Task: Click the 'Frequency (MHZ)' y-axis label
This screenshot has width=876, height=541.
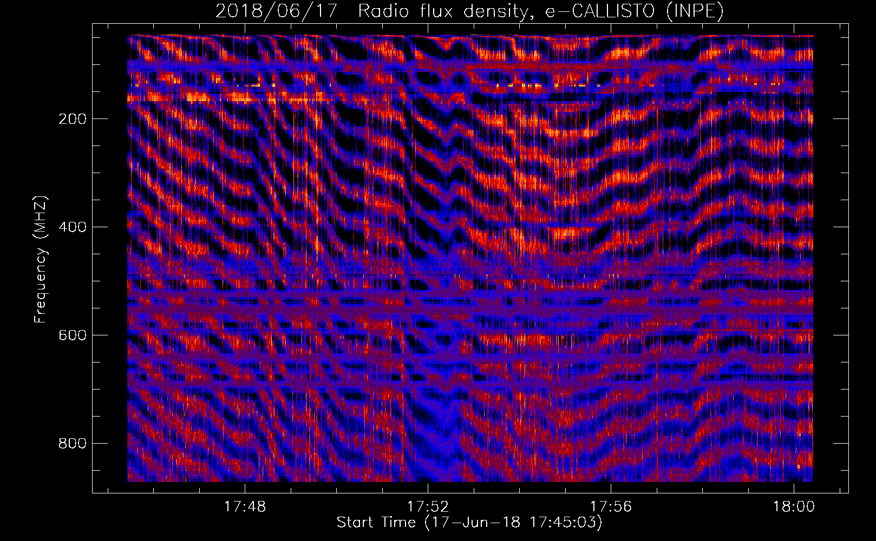Action: [x=40, y=259]
